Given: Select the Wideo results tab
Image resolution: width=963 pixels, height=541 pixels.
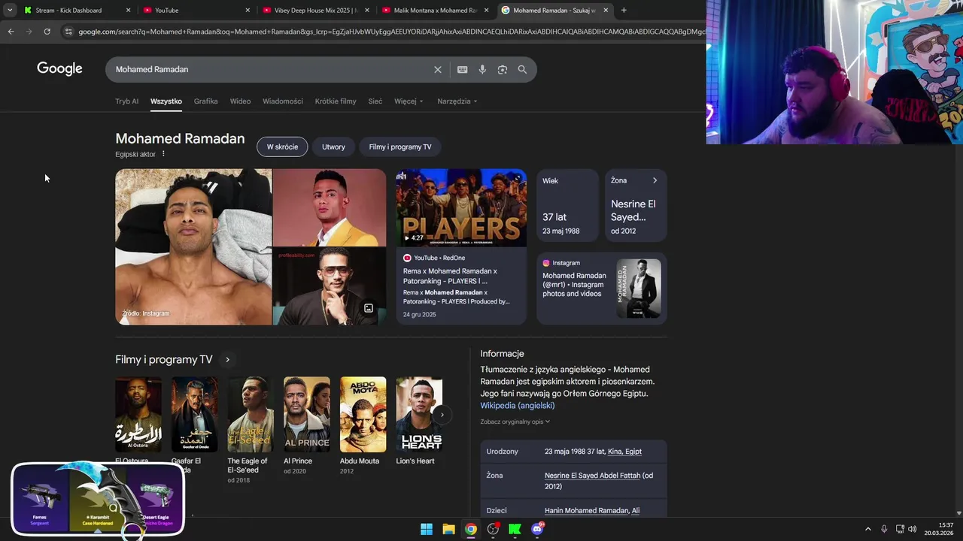Looking at the screenshot, I should coord(240,101).
